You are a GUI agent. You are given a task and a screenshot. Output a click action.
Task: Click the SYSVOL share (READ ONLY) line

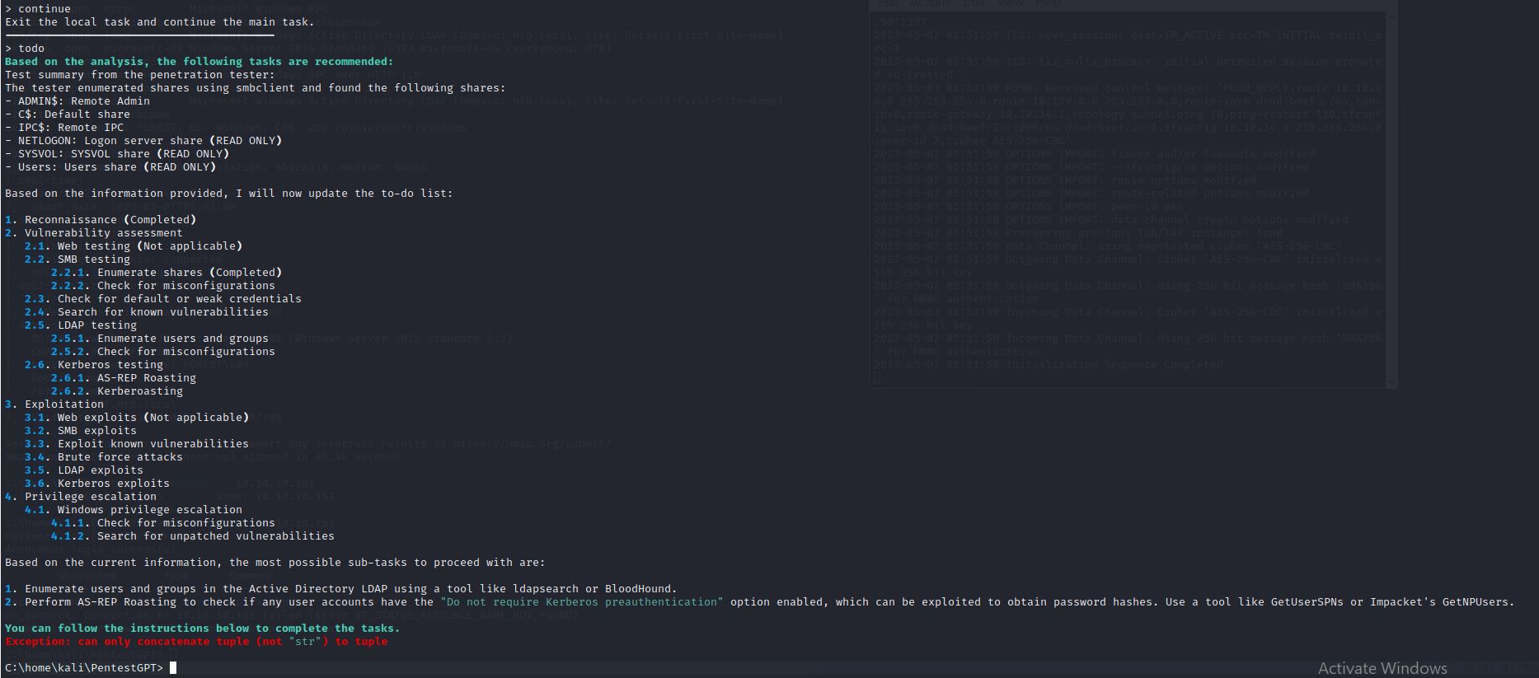[117, 154]
